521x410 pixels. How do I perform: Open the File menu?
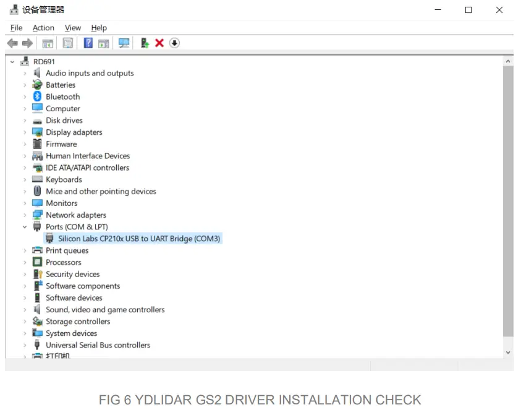[15, 27]
